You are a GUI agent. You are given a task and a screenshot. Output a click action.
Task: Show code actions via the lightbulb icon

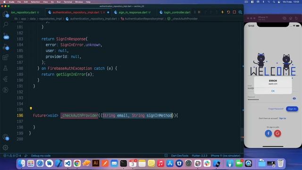pos(31,108)
